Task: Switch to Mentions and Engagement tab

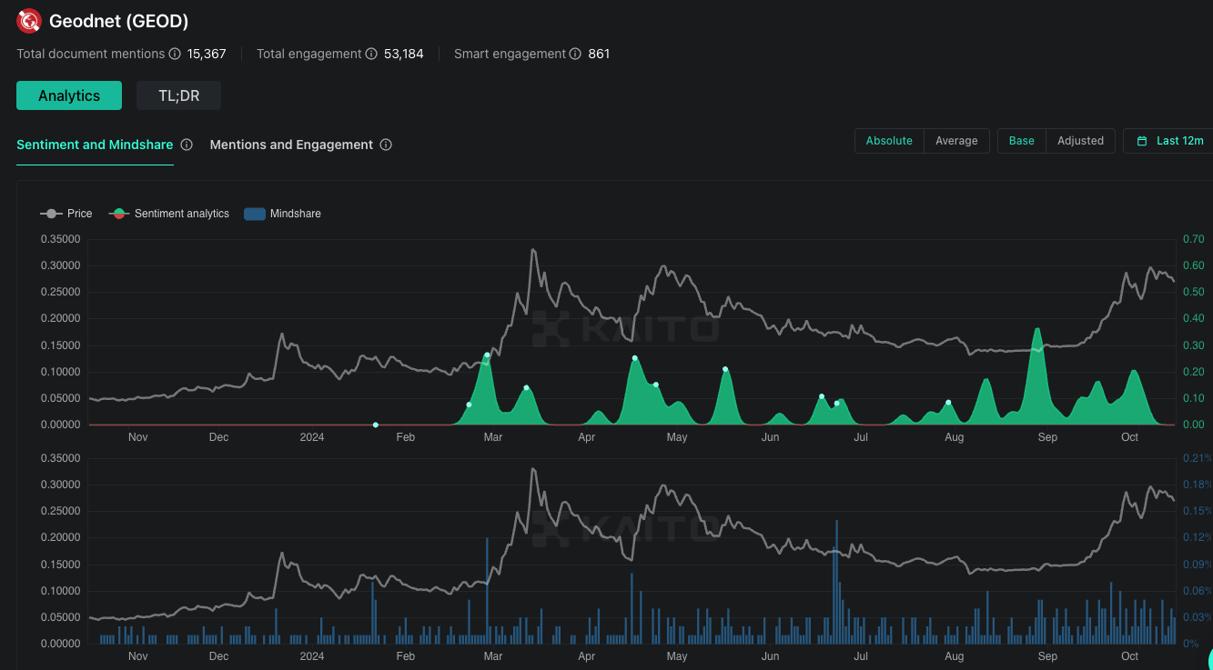Action: [x=291, y=145]
